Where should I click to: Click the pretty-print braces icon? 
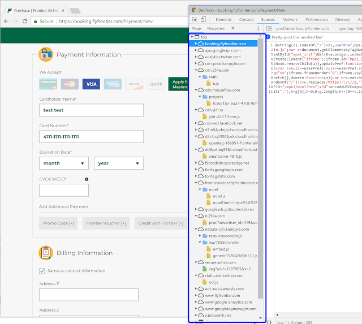[269, 322]
